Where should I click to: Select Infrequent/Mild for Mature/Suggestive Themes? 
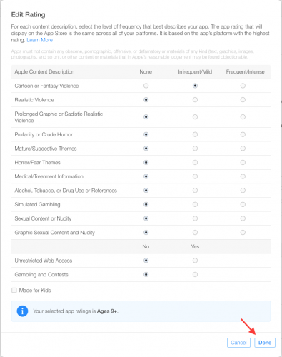click(195, 149)
